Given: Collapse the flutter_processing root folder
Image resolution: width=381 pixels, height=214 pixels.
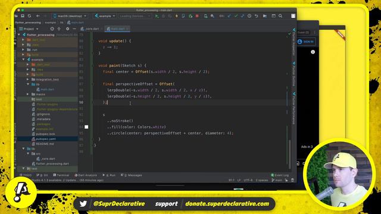Looking at the screenshot, I should [20, 35].
